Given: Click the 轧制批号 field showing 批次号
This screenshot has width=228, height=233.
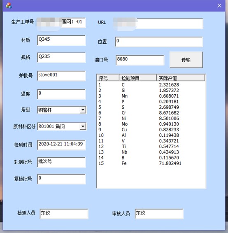Looking at the screenshot, I should pos(61,162).
